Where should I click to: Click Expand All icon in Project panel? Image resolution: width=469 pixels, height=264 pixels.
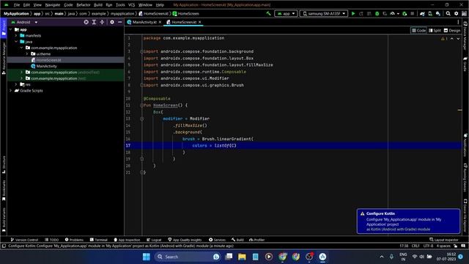(94, 22)
